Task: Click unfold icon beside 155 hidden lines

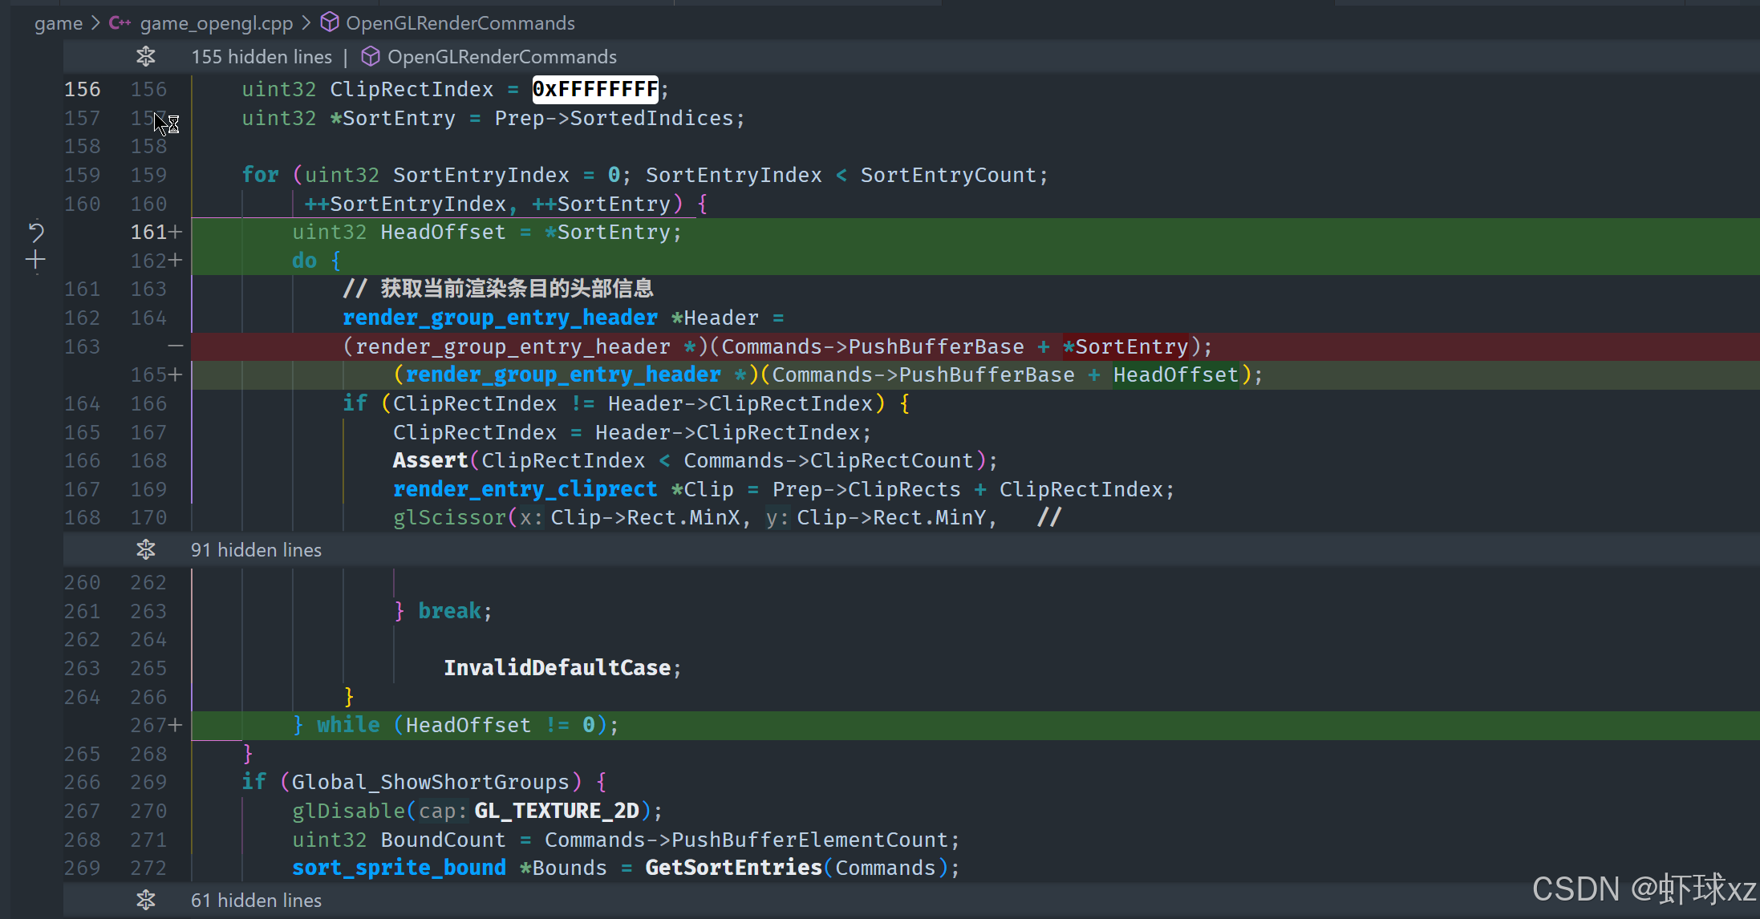Action: pos(145,57)
